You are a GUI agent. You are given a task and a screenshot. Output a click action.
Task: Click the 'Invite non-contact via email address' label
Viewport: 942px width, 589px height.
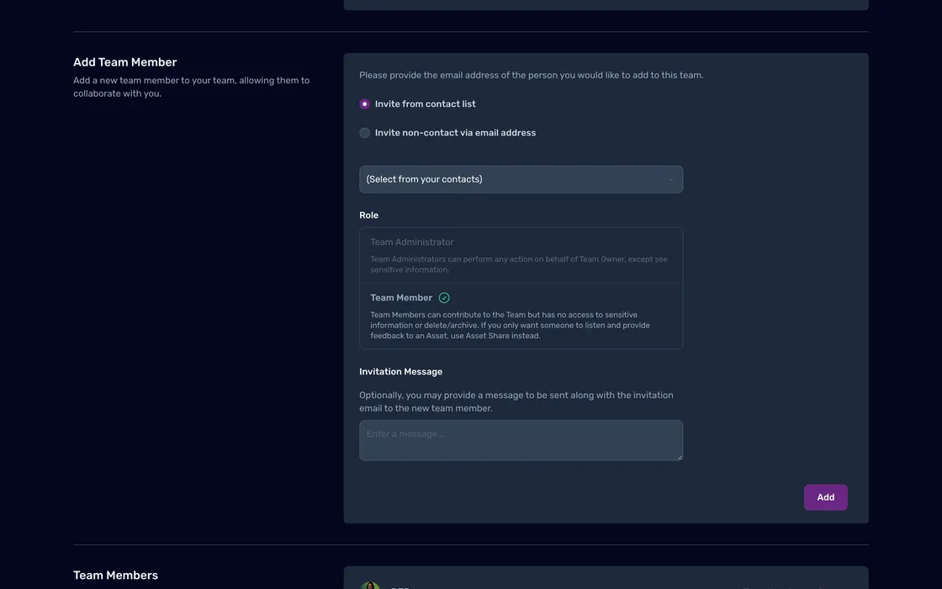455,133
